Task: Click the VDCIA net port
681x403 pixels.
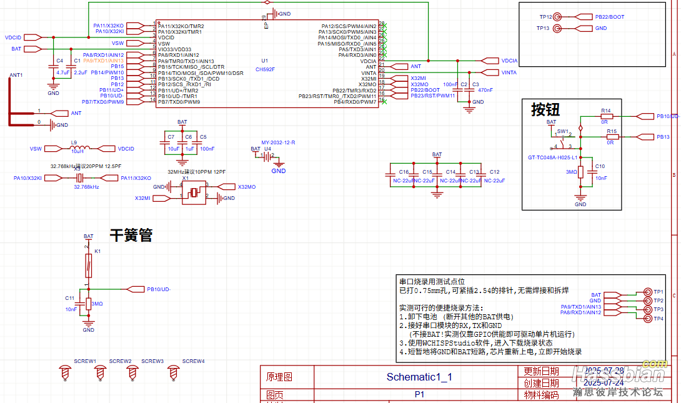Action: coord(490,61)
